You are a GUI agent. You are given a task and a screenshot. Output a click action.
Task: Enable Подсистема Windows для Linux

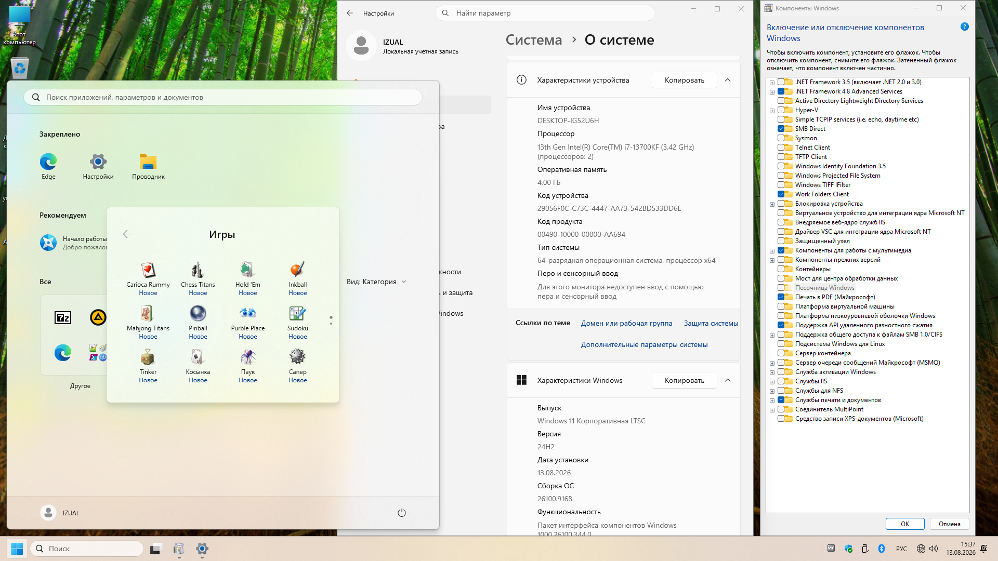coord(781,344)
